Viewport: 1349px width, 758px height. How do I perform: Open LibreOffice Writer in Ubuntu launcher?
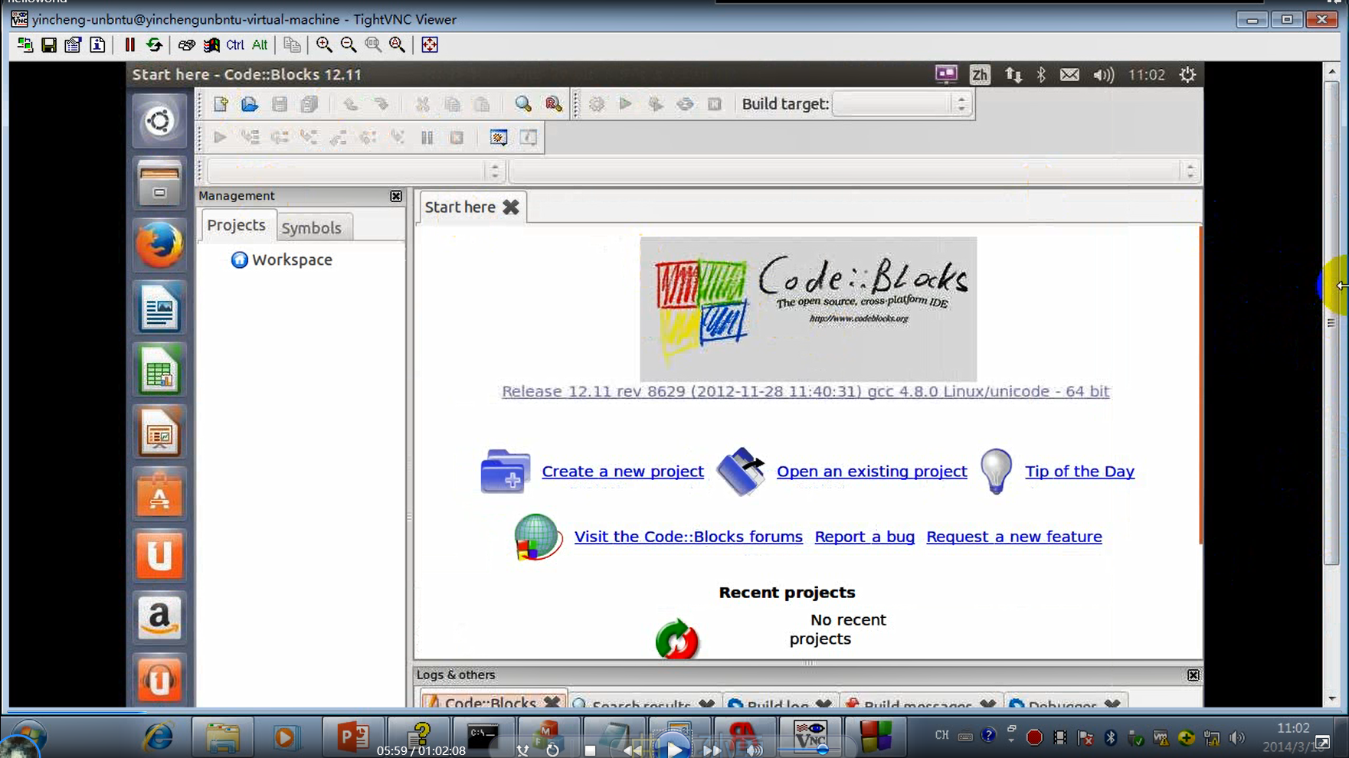click(x=159, y=308)
